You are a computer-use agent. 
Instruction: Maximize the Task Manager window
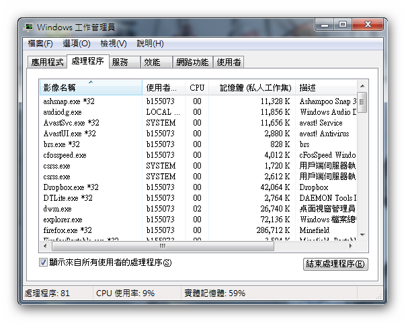(343, 25)
